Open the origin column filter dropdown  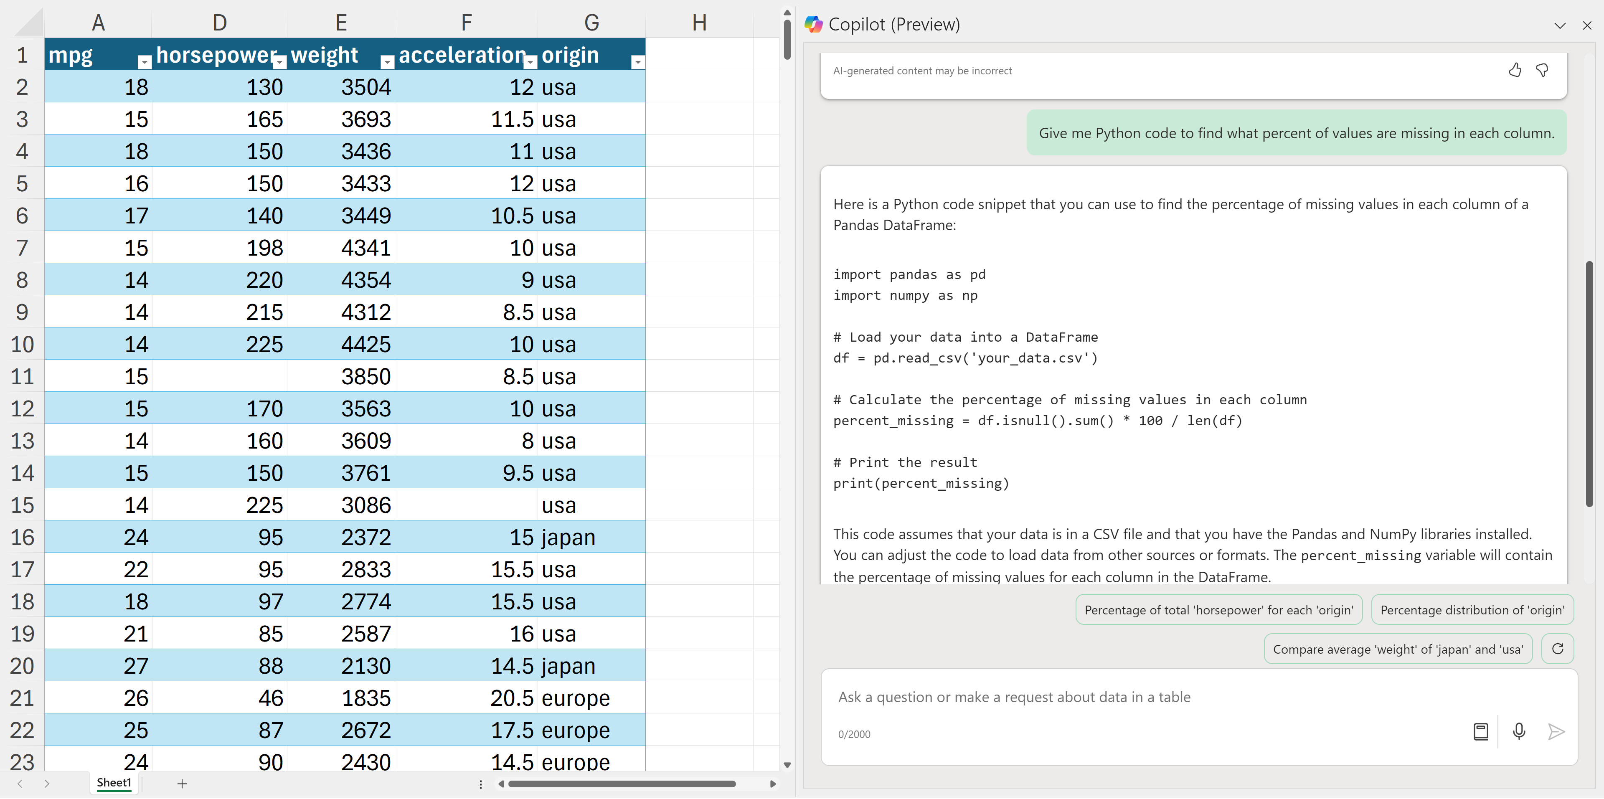tap(637, 62)
